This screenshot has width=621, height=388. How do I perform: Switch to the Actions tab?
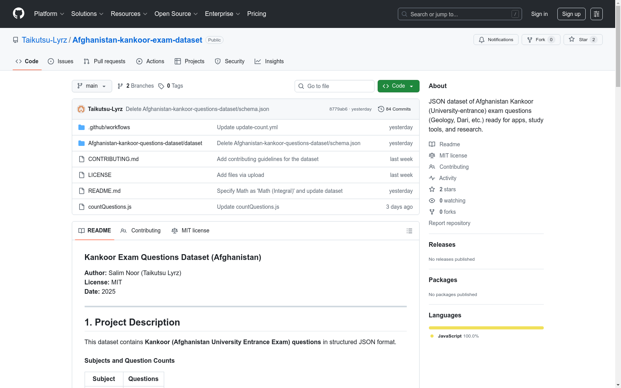[150, 61]
